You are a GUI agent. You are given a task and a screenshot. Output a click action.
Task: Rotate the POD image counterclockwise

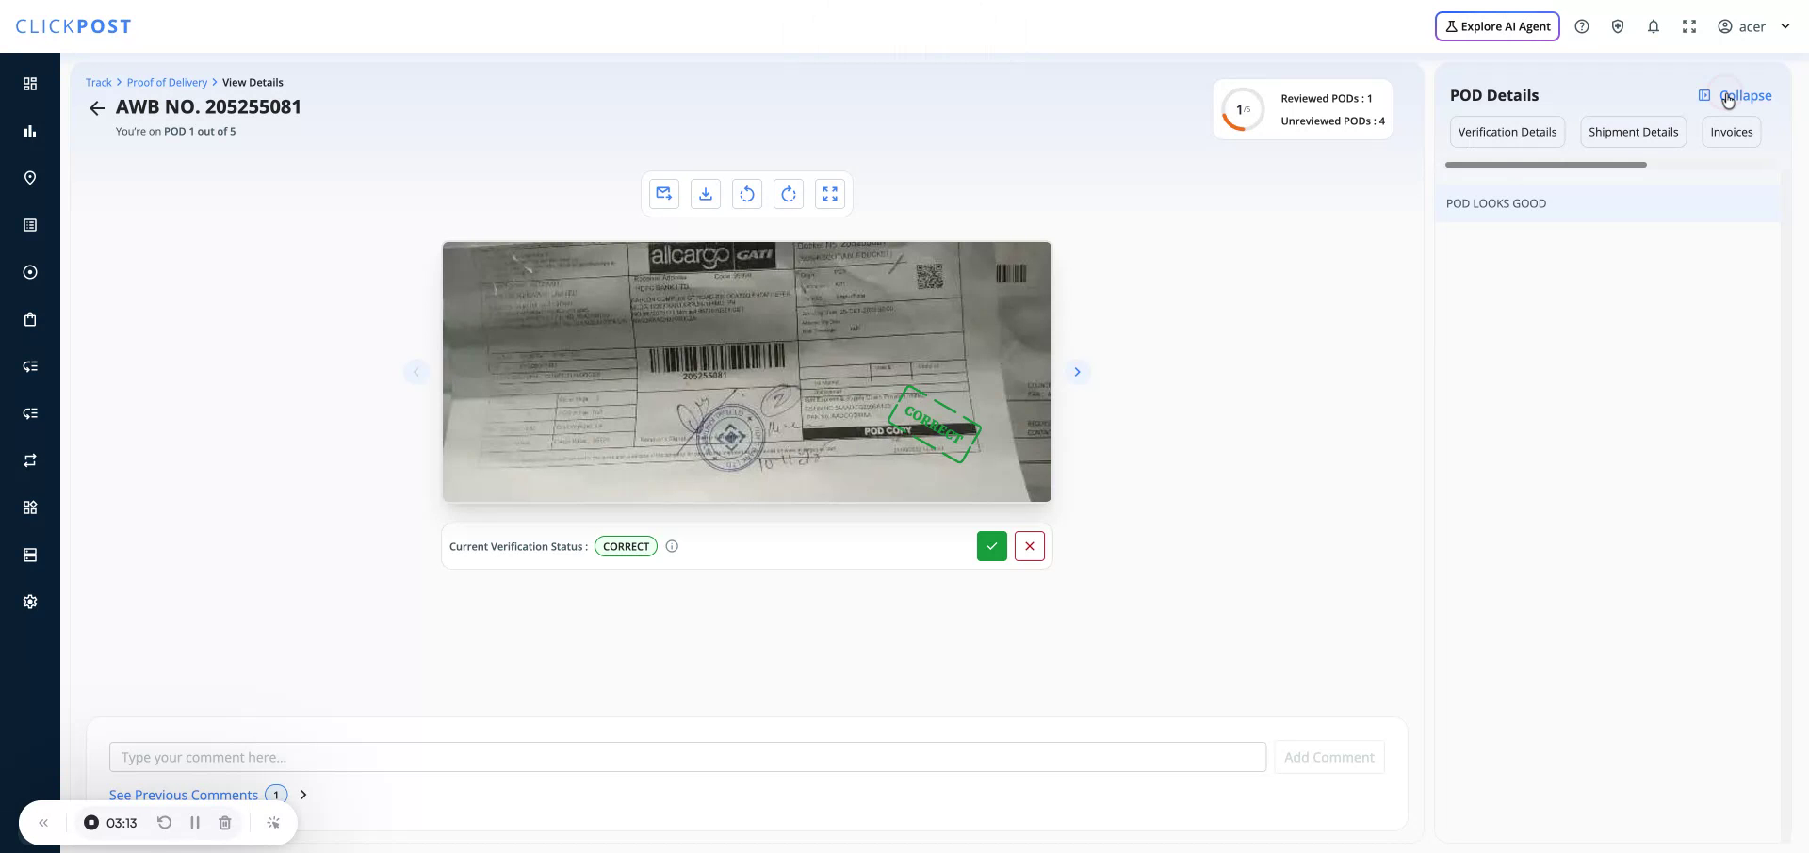pos(746,193)
